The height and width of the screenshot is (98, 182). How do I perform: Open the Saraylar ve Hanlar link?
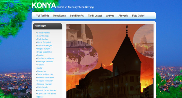coord(45,81)
